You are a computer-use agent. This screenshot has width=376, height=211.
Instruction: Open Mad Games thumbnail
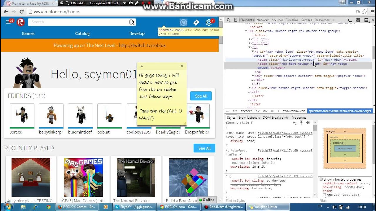coord(83,178)
